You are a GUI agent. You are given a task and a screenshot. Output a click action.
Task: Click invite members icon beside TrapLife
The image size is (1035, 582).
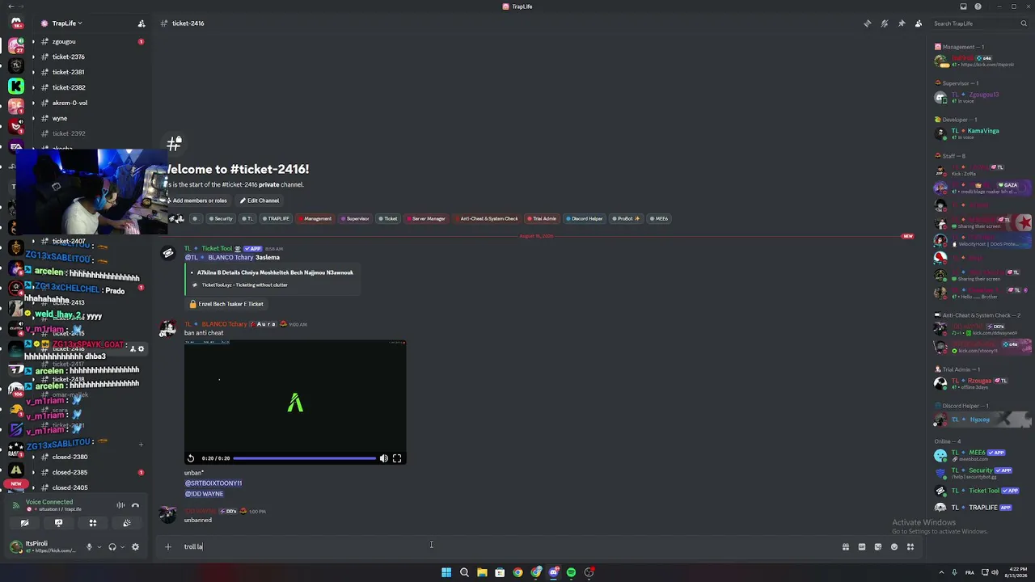pyautogui.click(x=142, y=23)
